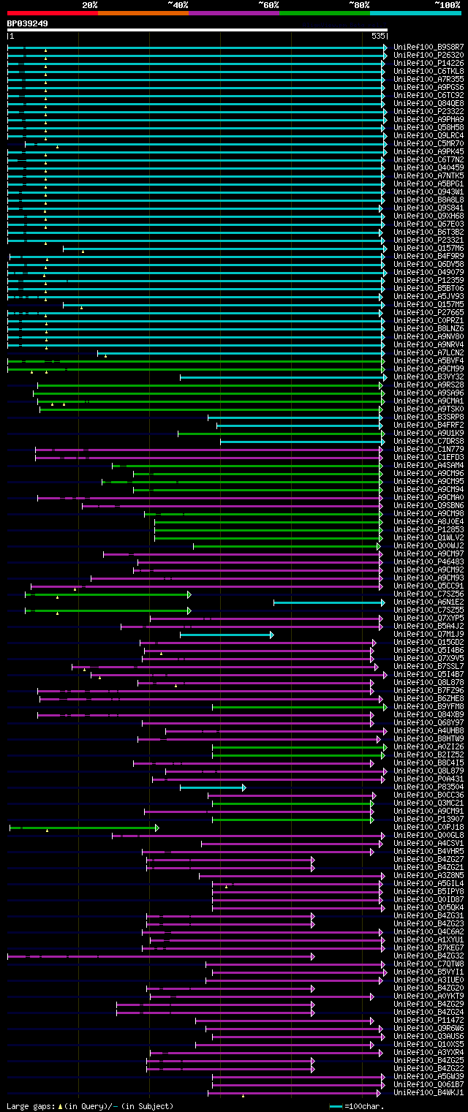
Task: Click the UniRef100_A9PGS6 entry
Action: click(429, 87)
